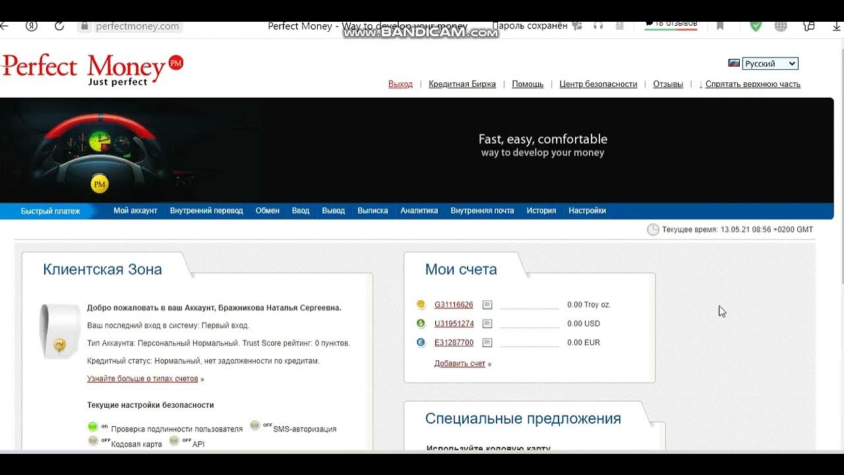This screenshot has height=475, width=844.
Task: Click the blue euro icon beside E31287700
Action: click(x=421, y=342)
